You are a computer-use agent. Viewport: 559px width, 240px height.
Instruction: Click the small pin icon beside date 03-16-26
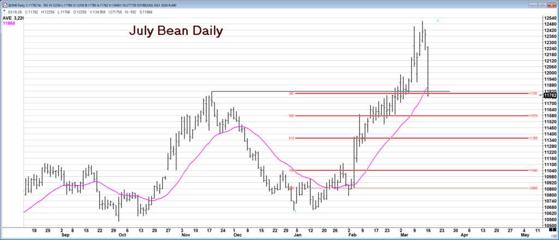(4, 10)
